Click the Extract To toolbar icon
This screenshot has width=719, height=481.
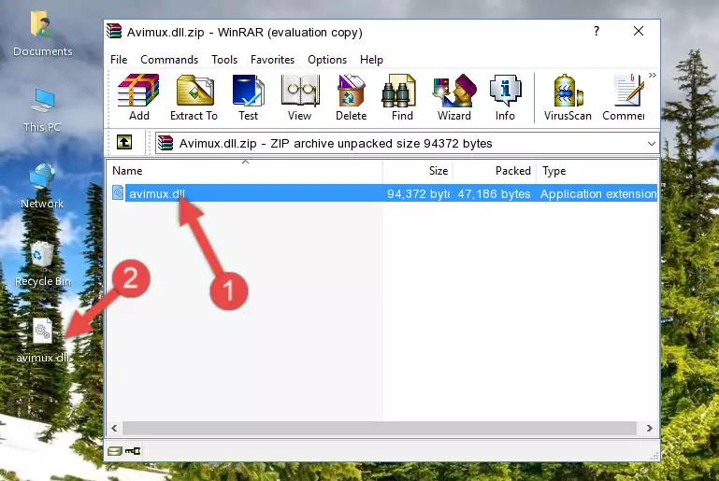(x=194, y=97)
